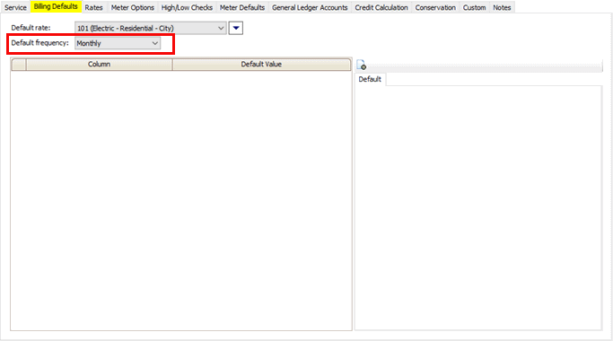Open the Custom tab
The height and width of the screenshot is (341, 613).
(474, 7)
